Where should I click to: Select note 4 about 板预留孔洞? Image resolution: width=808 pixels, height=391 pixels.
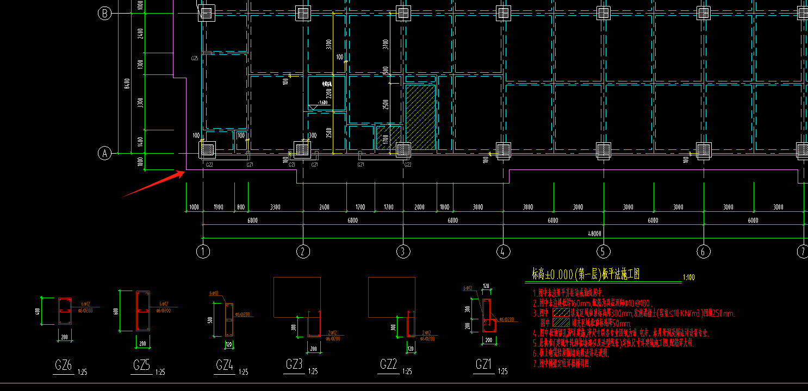[621, 333]
